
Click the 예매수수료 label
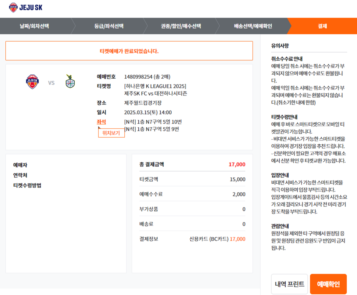(x=151, y=194)
